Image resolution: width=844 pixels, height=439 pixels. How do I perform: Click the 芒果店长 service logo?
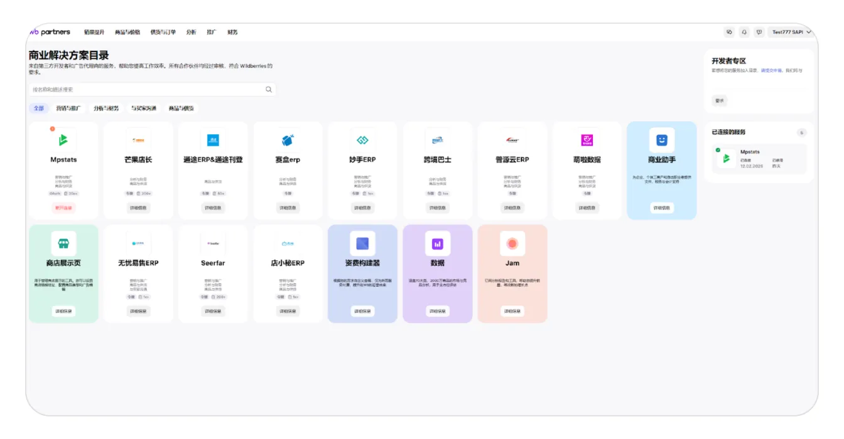138,140
